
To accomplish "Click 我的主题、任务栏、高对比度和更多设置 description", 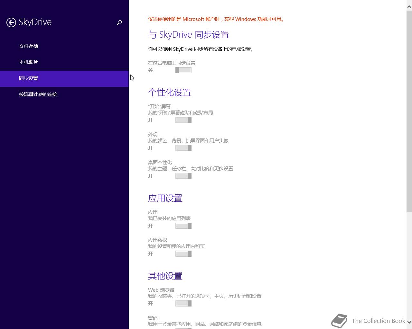I will click(x=191, y=169).
